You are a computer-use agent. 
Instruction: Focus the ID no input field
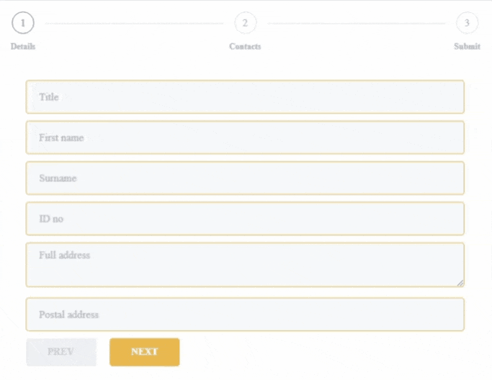coord(245,218)
